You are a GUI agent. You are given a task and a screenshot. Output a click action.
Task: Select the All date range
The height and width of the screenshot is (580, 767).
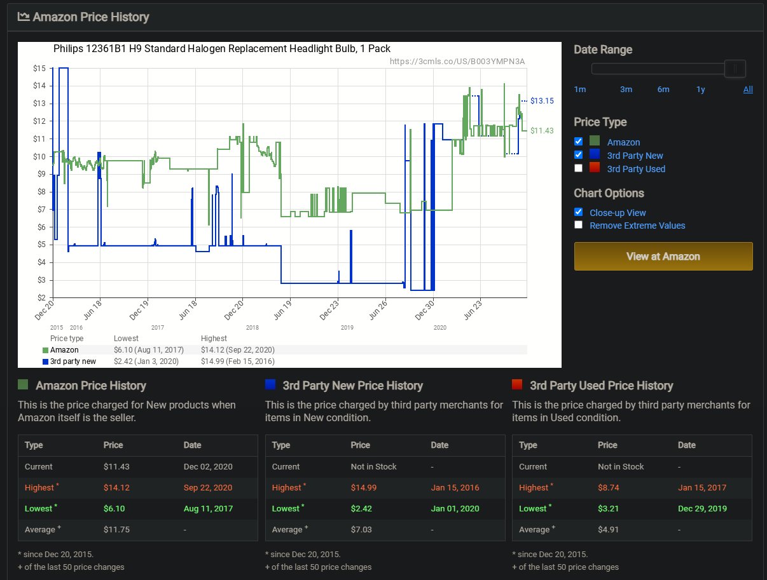(x=748, y=90)
